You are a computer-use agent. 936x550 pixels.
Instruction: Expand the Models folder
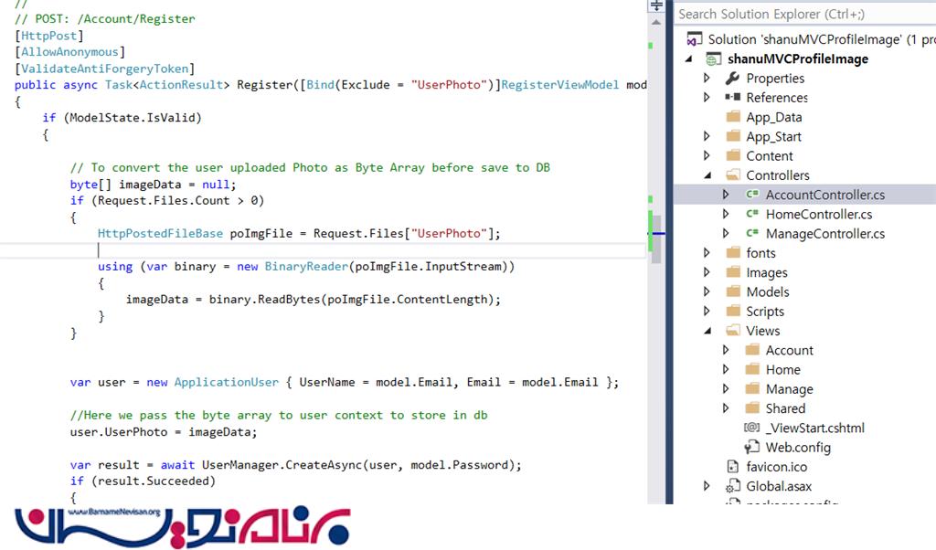[x=707, y=291]
